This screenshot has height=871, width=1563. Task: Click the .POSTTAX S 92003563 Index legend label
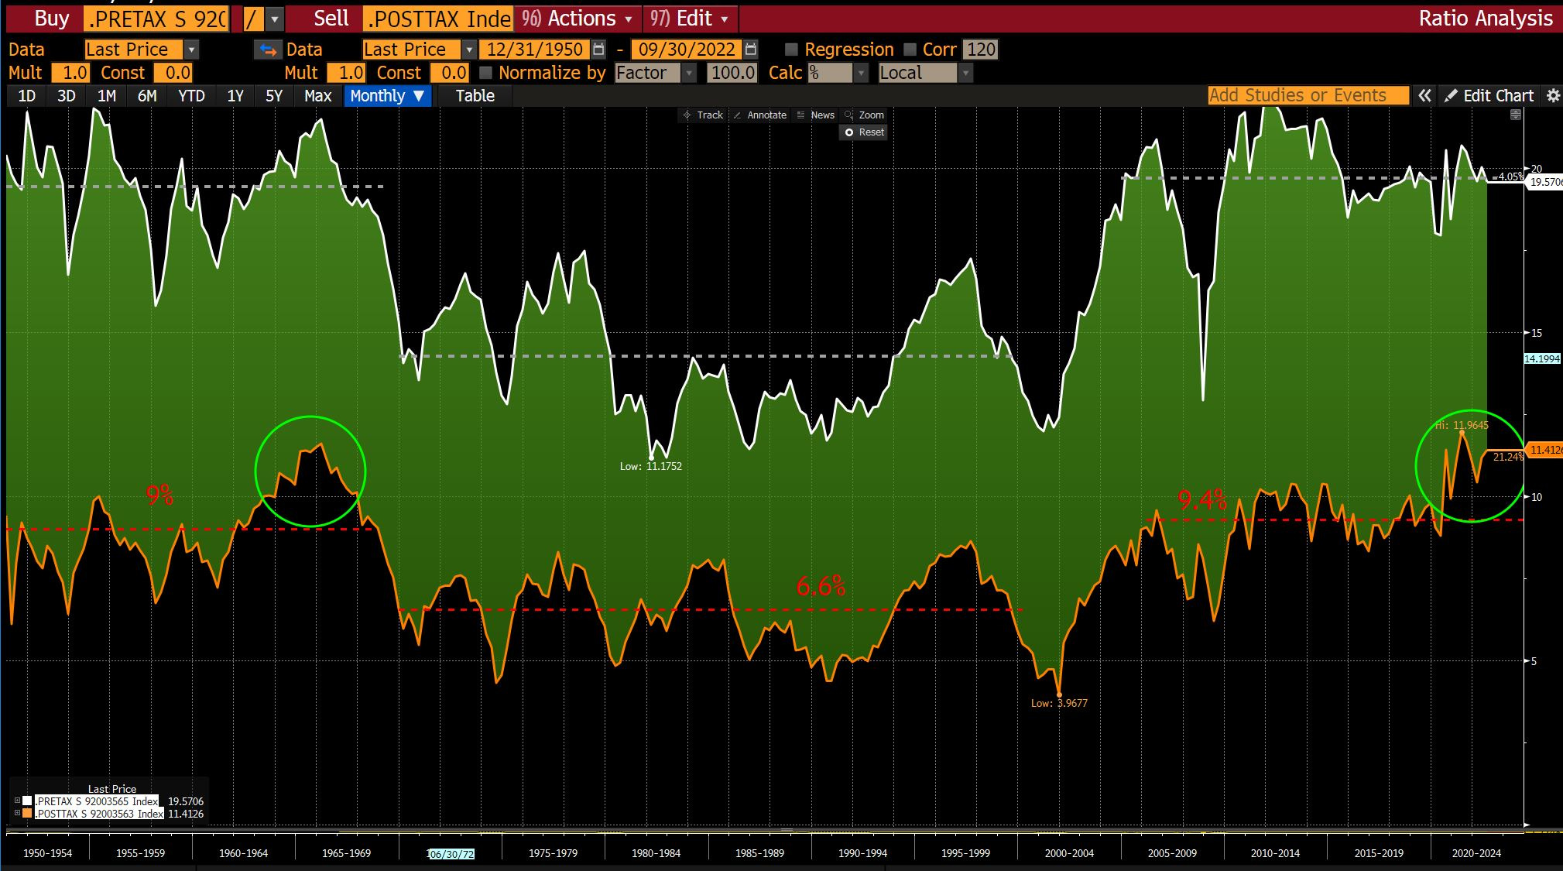click(99, 814)
